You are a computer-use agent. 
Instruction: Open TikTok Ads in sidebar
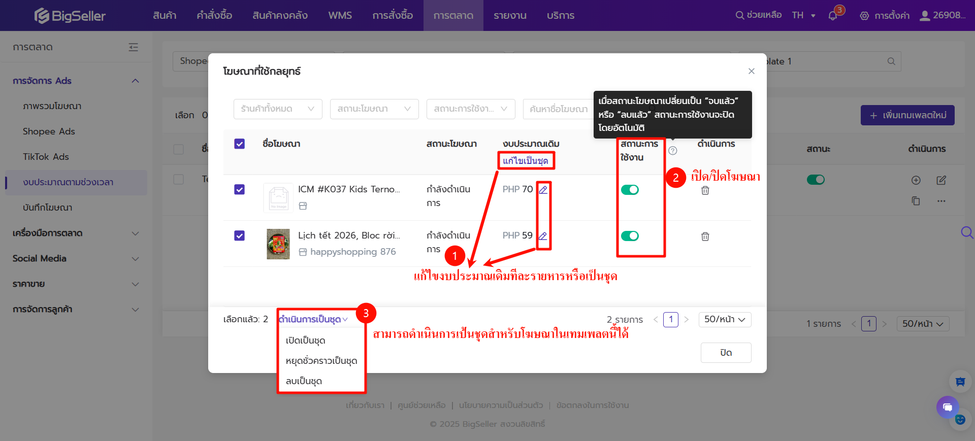click(46, 157)
